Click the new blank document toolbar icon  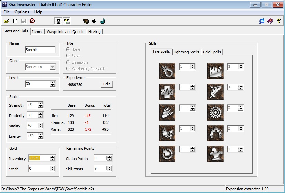(x=15, y=21)
